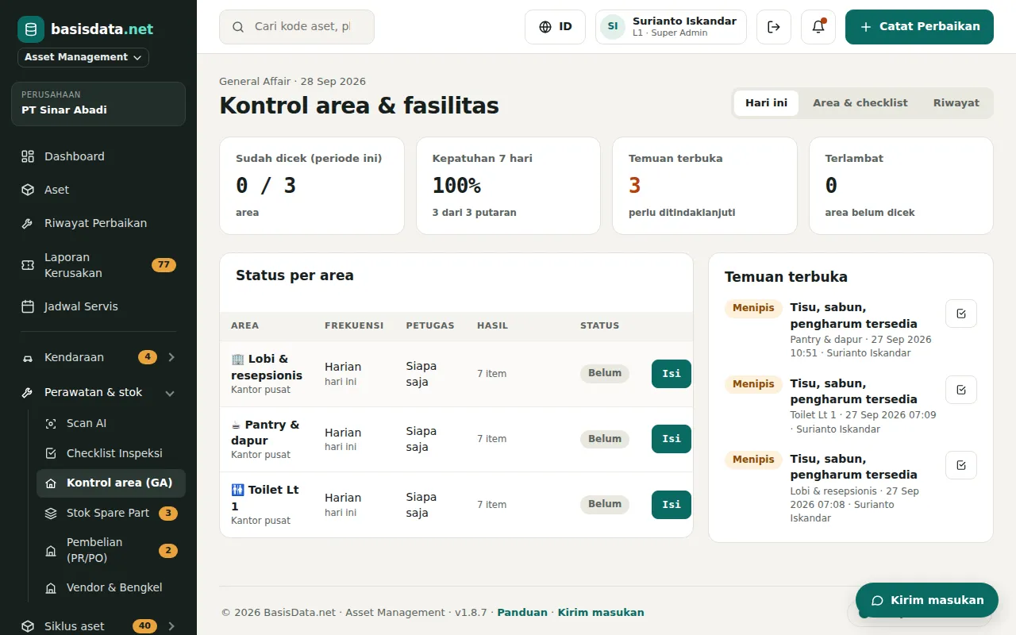Click Isi for Toilet Lt 1
Image resolution: width=1016 pixels, height=635 pixels.
672,505
